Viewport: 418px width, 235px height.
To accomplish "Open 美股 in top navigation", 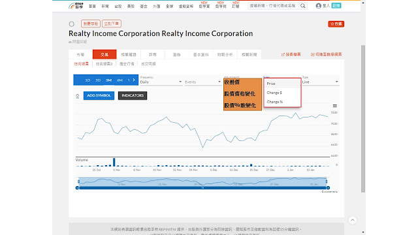I will point(131,6).
